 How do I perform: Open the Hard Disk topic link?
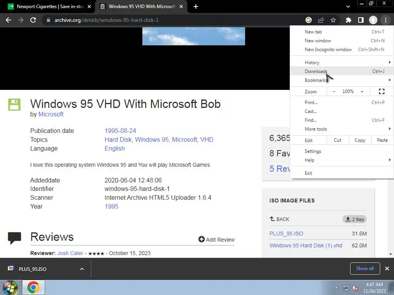(x=118, y=139)
